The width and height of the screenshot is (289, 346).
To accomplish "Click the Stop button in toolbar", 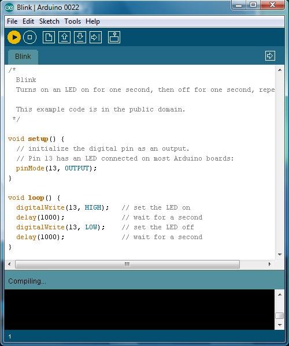I will 29,38.
